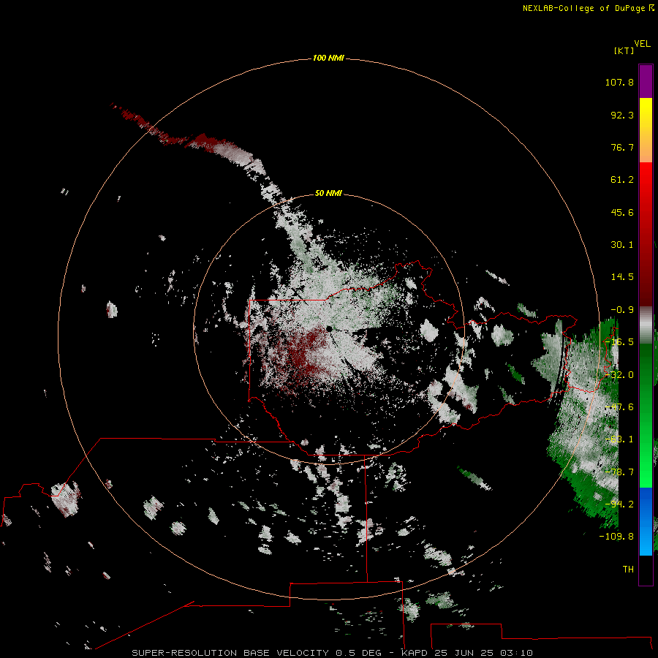Select the 14.5 velocity legend value

tap(622, 277)
